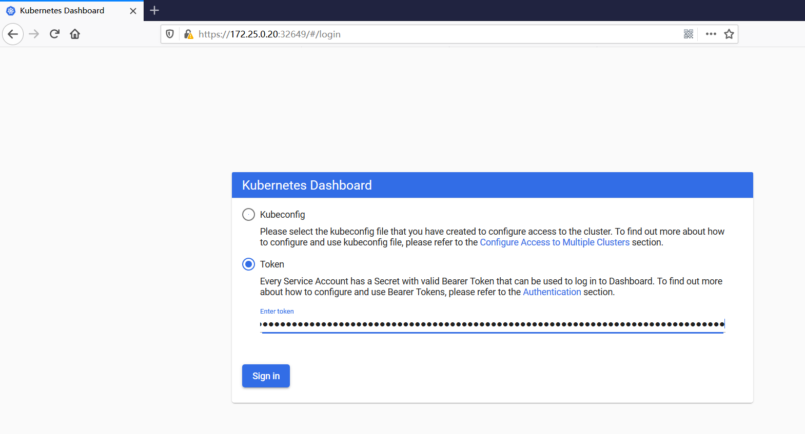The image size is (805, 434).
Task: Click the Sign in button
Action: tap(266, 376)
